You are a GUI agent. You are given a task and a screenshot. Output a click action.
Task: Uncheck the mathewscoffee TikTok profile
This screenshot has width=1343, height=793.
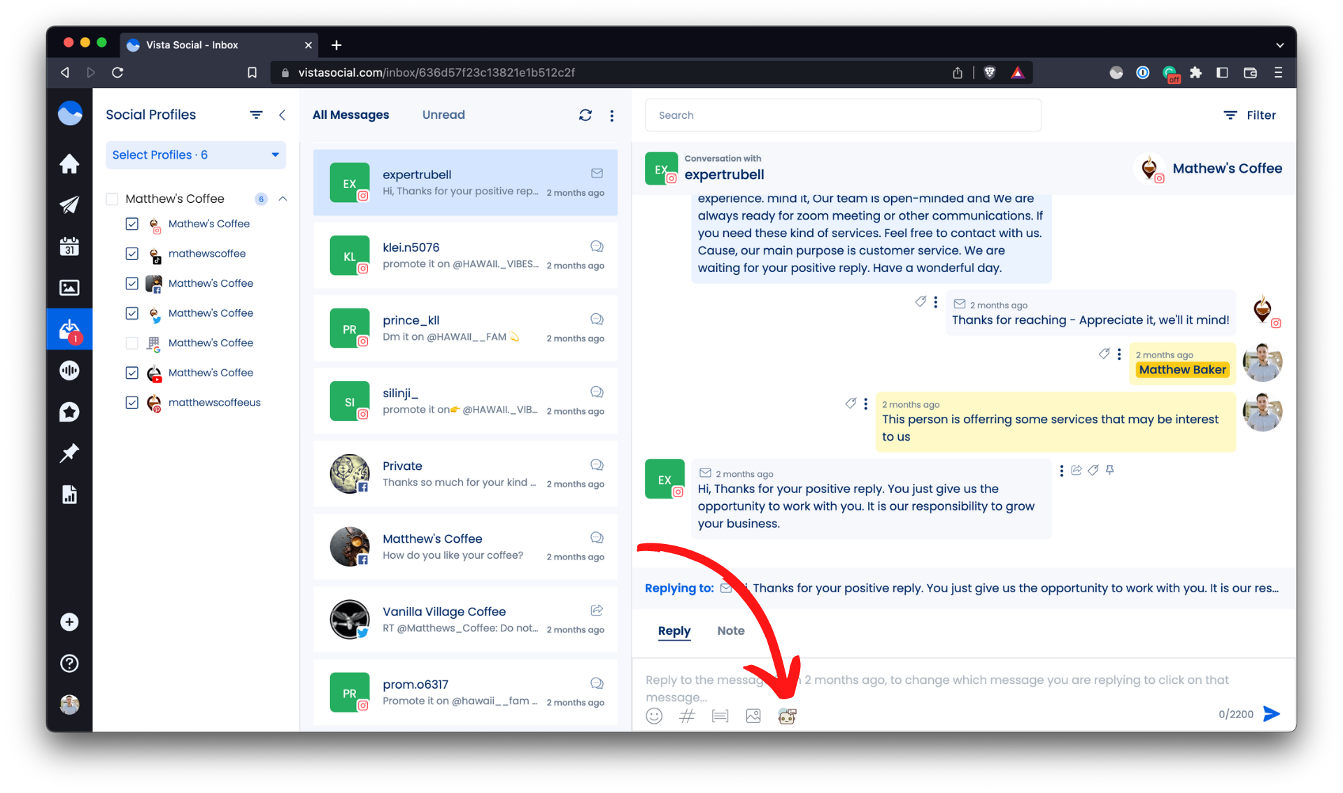[x=132, y=253]
